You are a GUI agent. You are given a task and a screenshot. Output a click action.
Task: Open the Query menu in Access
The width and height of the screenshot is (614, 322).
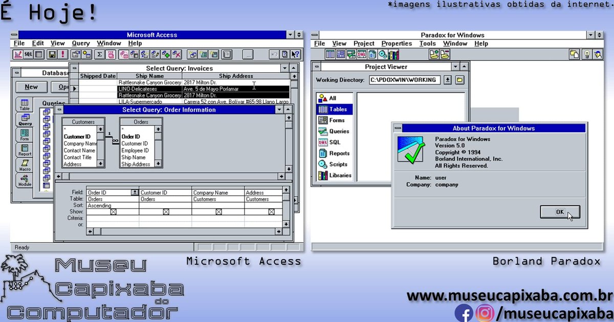(80, 44)
